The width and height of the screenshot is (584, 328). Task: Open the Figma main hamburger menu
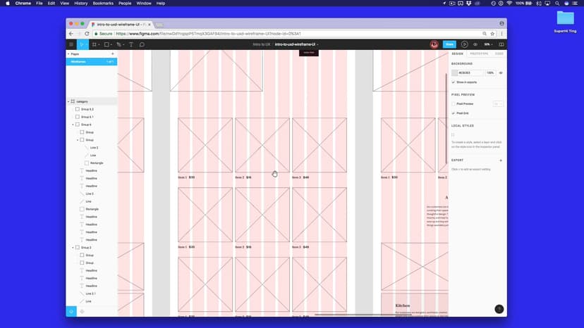click(71, 44)
